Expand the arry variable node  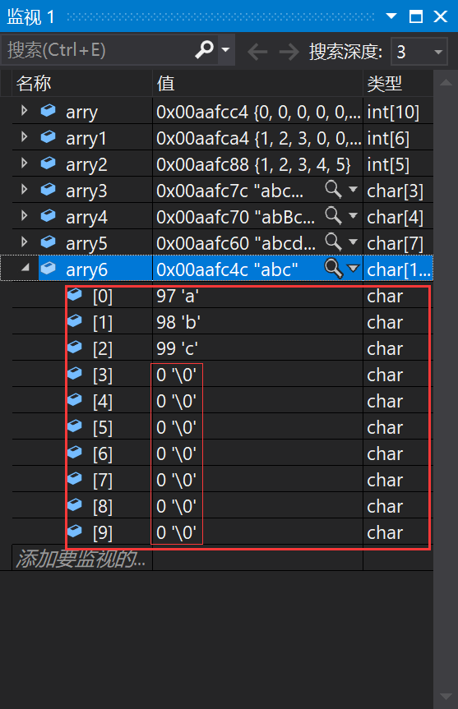pos(25,110)
